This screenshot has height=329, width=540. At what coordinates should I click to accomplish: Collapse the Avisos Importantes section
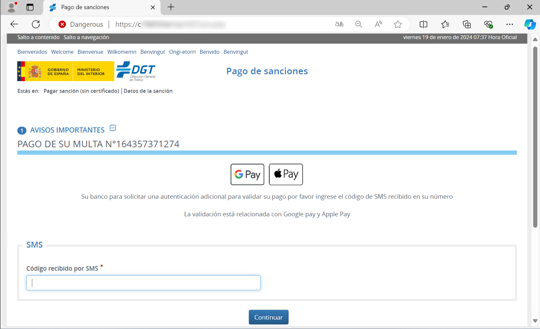point(113,128)
